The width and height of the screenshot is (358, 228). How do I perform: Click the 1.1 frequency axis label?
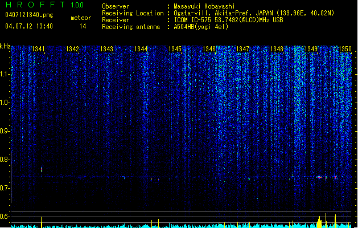tap(5, 74)
